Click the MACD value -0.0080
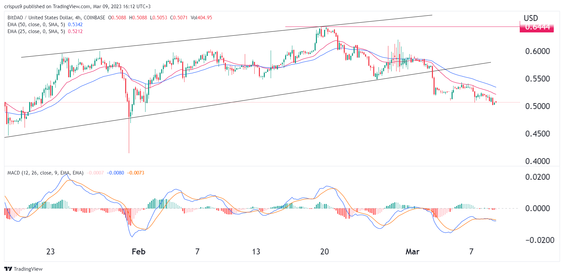 click(115, 173)
